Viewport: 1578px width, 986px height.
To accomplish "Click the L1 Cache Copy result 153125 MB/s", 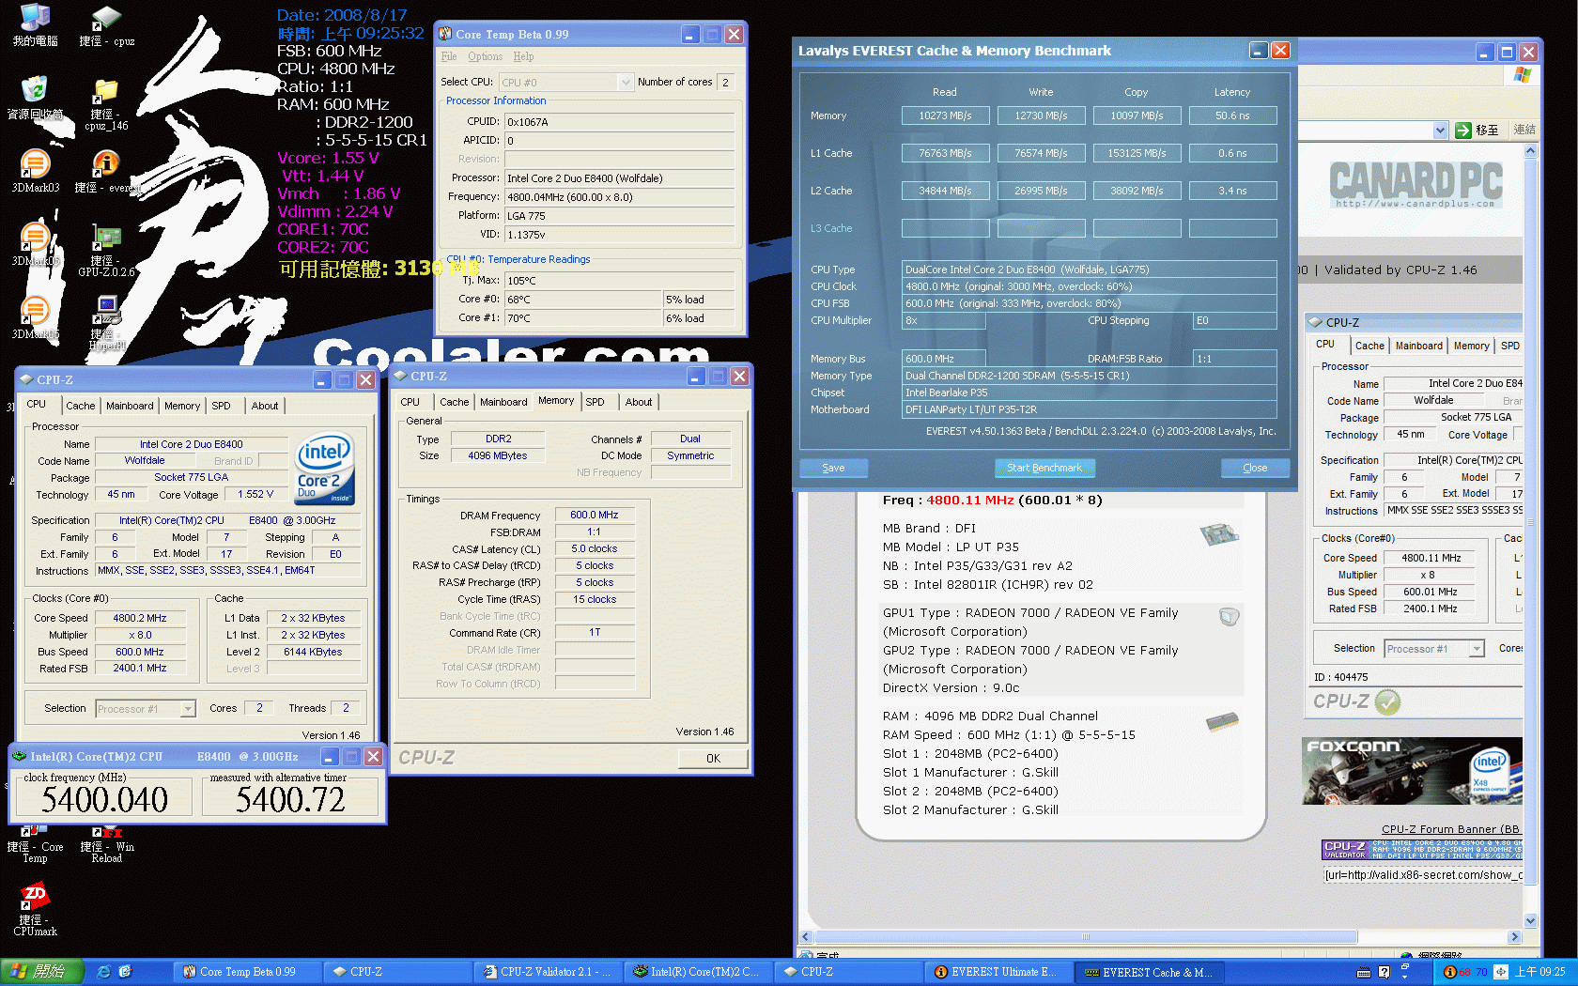I will 1137,153.
